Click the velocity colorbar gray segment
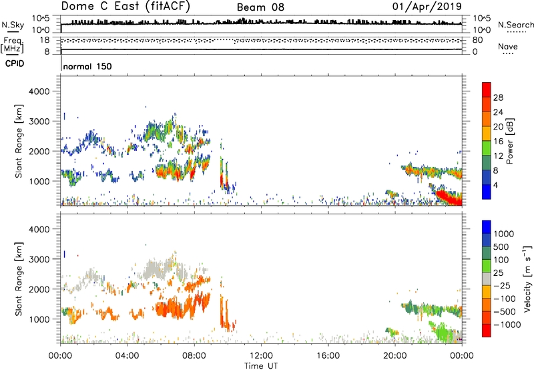Image resolution: width=534 pixels, height=370 pixels. point(487,279)
